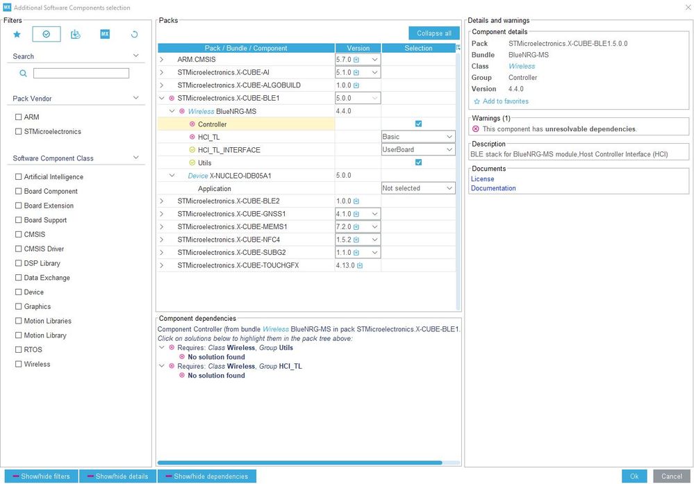Click the MX application icon in title bar
694x484 pixels.
(7, 7)
